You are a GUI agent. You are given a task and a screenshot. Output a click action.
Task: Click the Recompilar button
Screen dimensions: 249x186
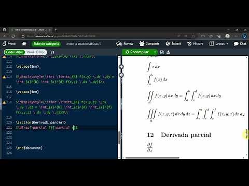click(x=137, y=52)
